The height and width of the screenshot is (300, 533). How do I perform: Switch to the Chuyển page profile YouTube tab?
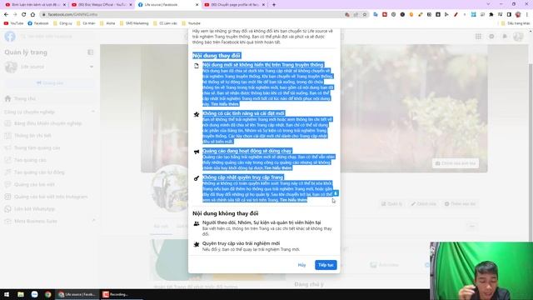(234, 5)
